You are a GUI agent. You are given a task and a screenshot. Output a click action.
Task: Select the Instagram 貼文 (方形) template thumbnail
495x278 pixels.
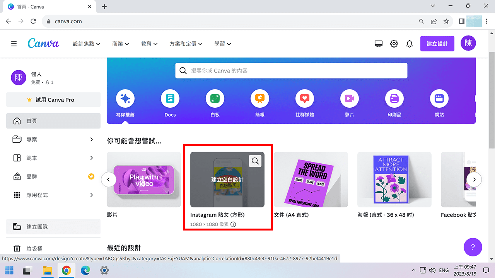pos(227,180)
